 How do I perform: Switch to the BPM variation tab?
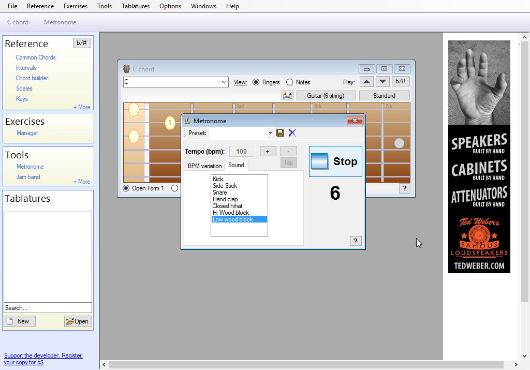point(204,166)
